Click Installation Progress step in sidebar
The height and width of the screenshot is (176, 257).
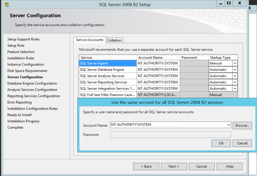23,121
